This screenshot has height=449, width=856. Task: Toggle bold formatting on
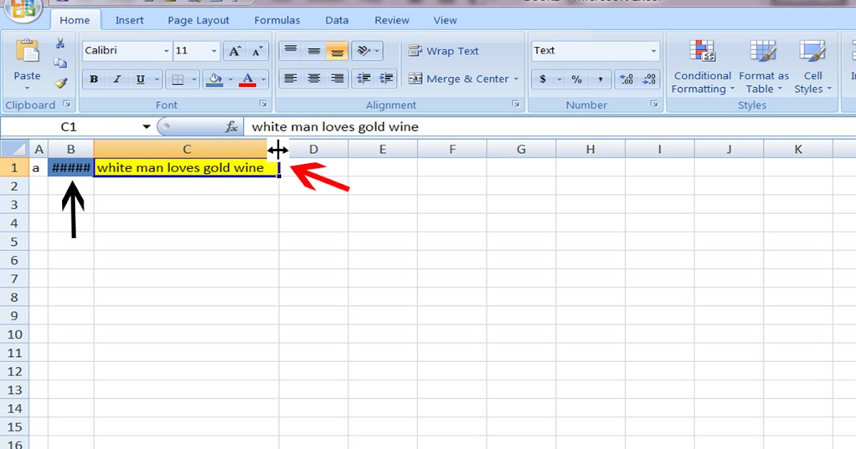93,79
